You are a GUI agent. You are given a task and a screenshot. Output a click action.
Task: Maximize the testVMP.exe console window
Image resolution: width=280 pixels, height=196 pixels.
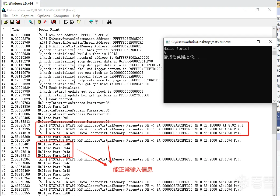tap(258, 42)
